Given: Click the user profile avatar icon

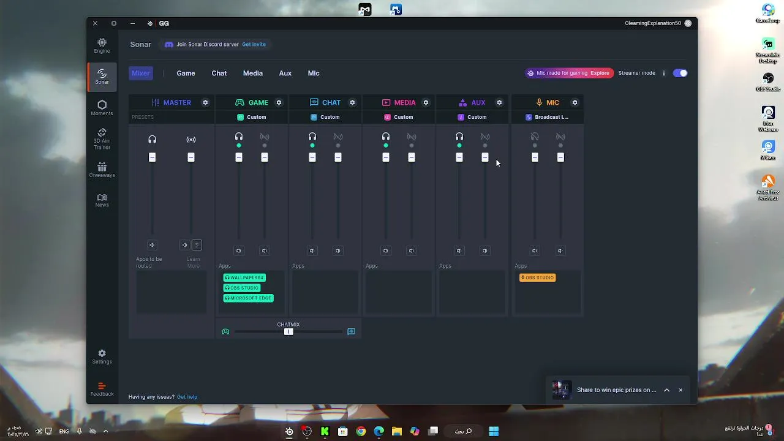Looking at the screenshot, I should [688, 23].
